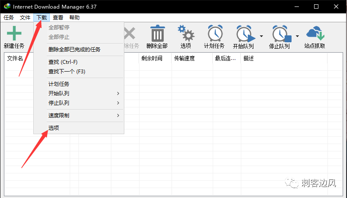Expand the Stop Queue toolbar dropdown arrow

point(298,36)
